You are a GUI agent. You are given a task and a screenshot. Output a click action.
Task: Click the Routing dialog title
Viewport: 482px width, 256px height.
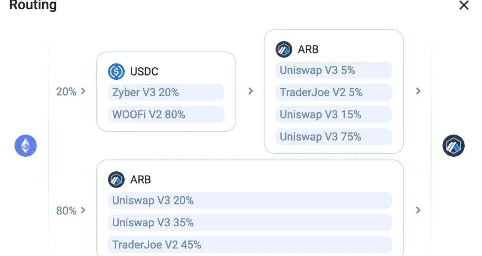(33, 5)
